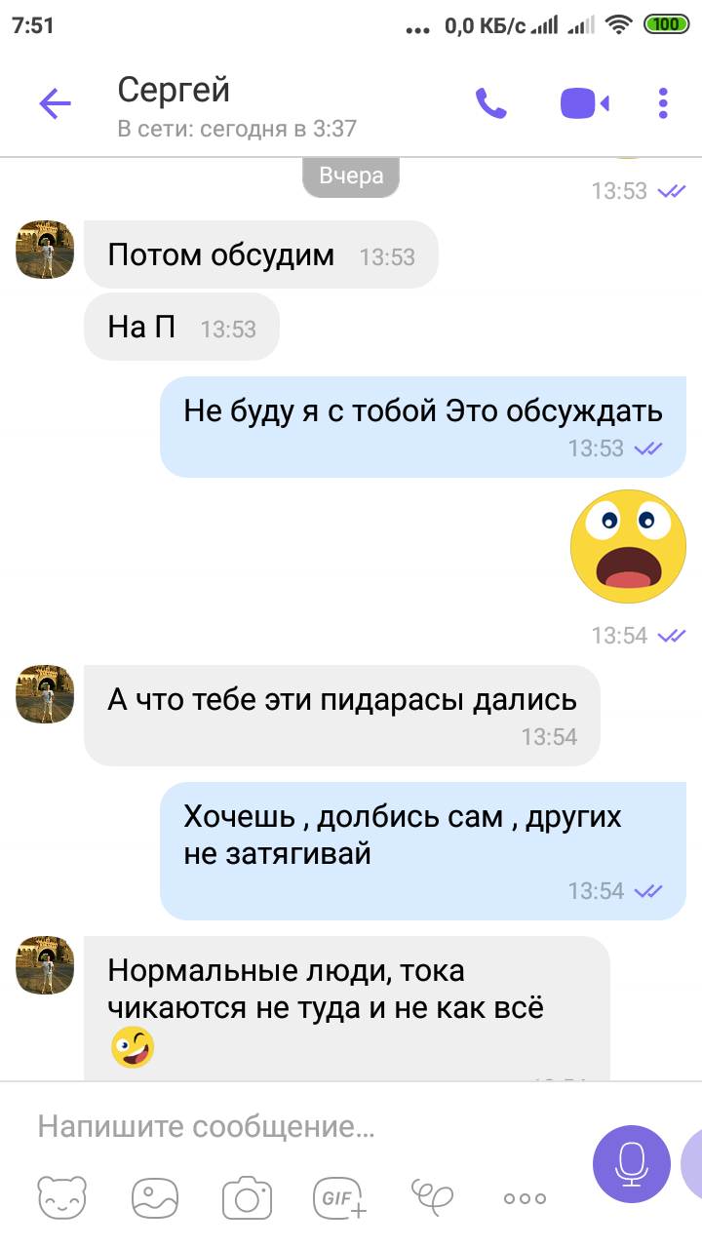Viewport: 702px width, 1248px height.
Task: Tap Сергей's avatar next to 'Потом обсудим'
Action: tap(46, 250)
